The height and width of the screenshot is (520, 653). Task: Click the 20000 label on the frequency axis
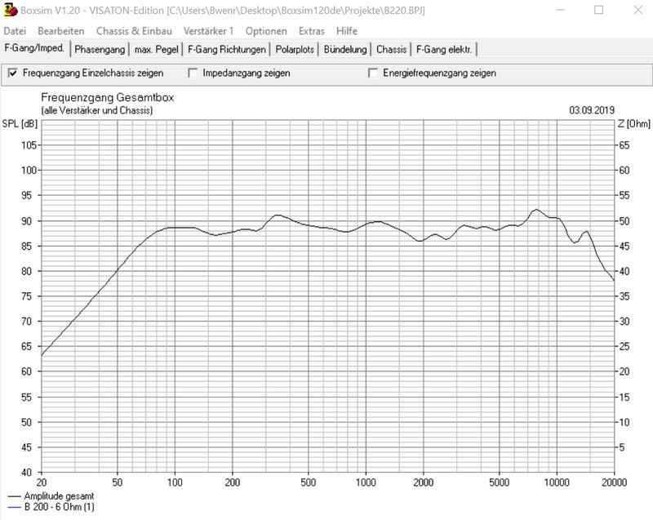[x=615, y=482]
